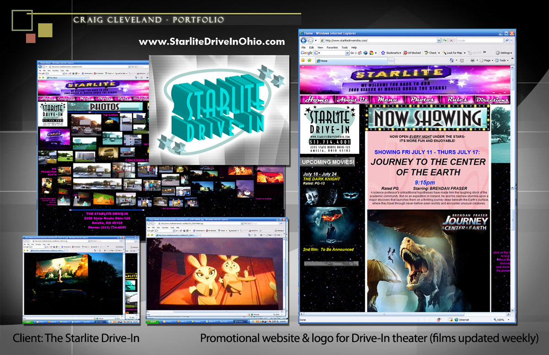Click the vertical scrollbar down arrow
The width and height of the screenshot is (549, 355).
coord(512,310)
